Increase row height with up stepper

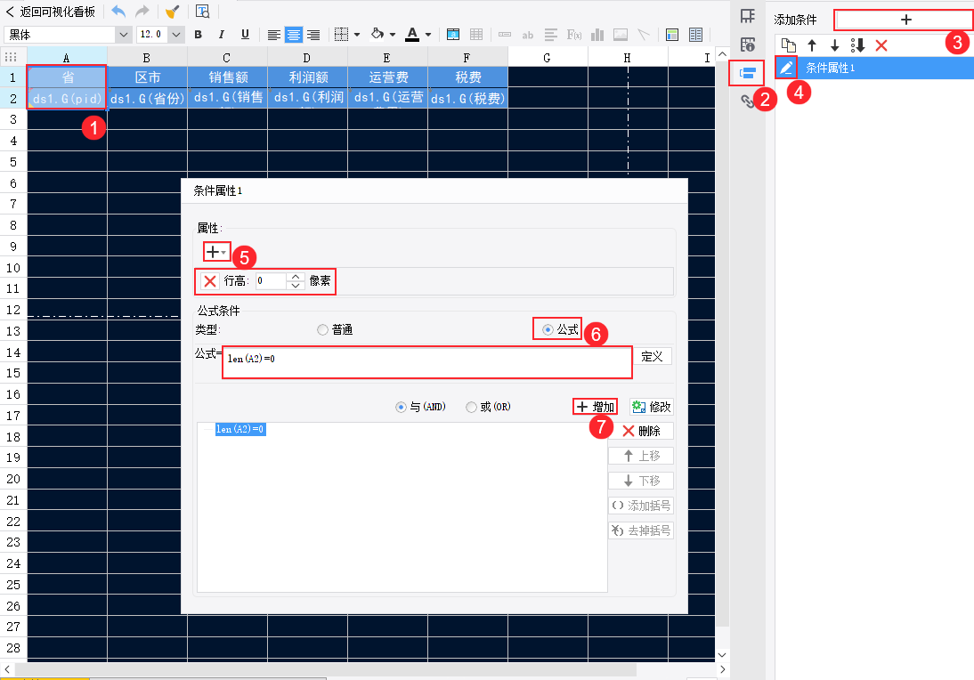(296, 277)
